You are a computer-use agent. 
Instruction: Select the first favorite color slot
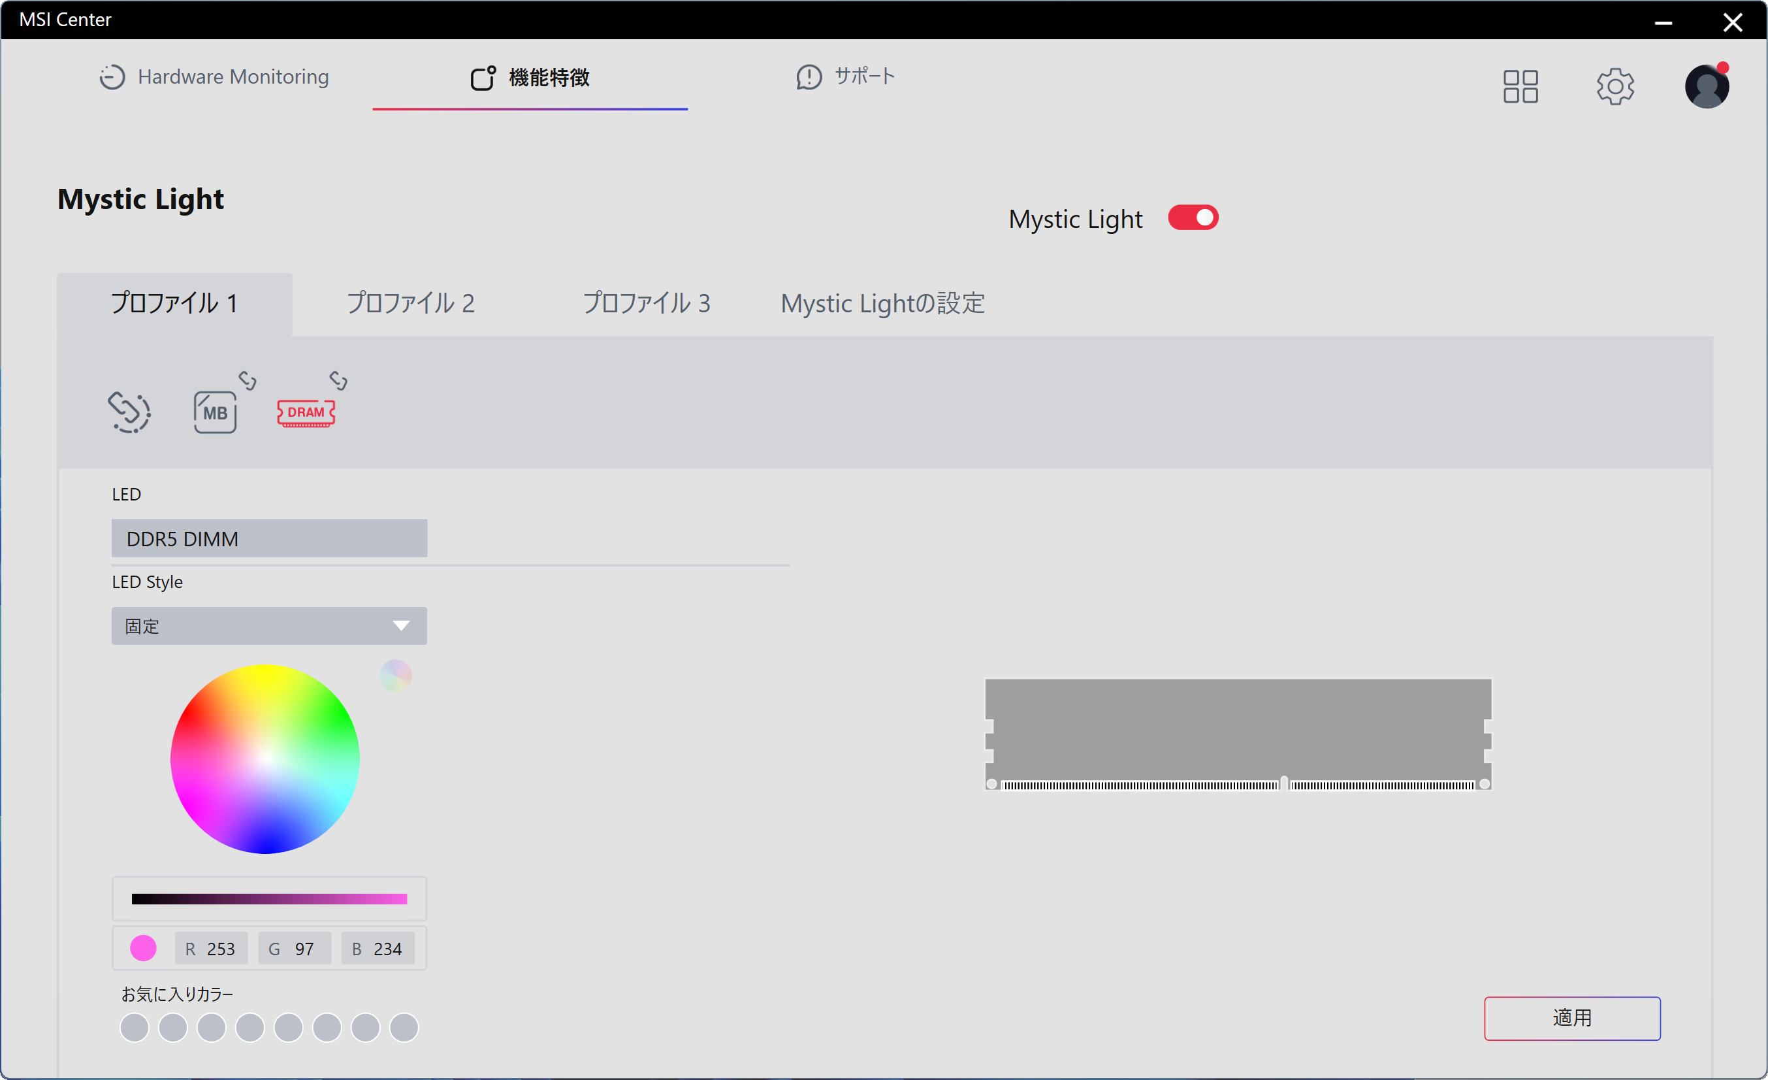tap(134, 1028)
